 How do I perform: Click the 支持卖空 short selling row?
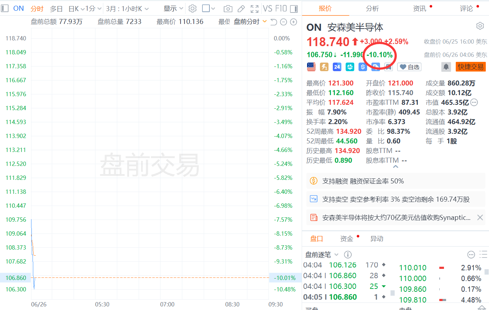[396, 199]
